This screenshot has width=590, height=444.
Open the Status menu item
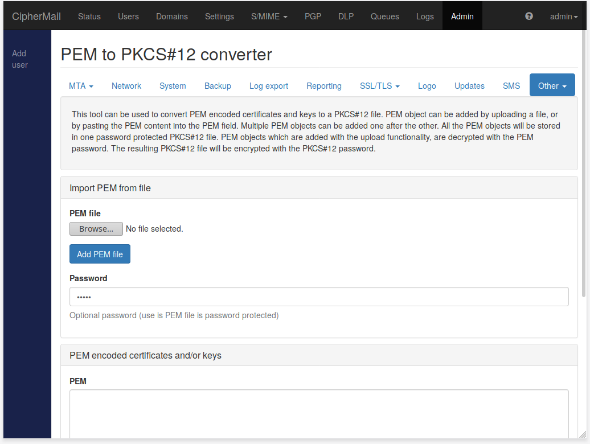click(89, 16)
